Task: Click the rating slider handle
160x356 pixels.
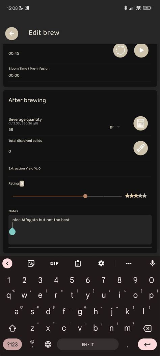Action: pyautogui.click(x=85, y=196)
